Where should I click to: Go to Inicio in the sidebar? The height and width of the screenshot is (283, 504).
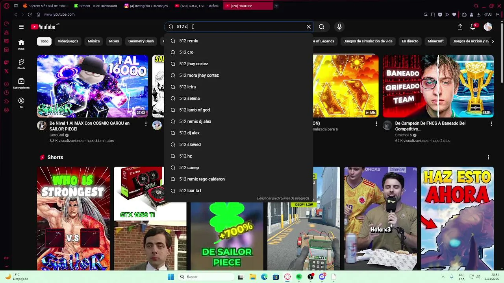[21, 45]
